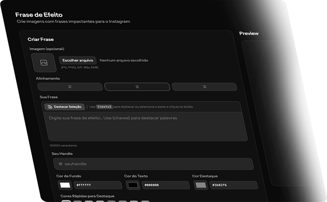327x202 pixels.
Task: Select right text alignment
Action: point(204,87)
